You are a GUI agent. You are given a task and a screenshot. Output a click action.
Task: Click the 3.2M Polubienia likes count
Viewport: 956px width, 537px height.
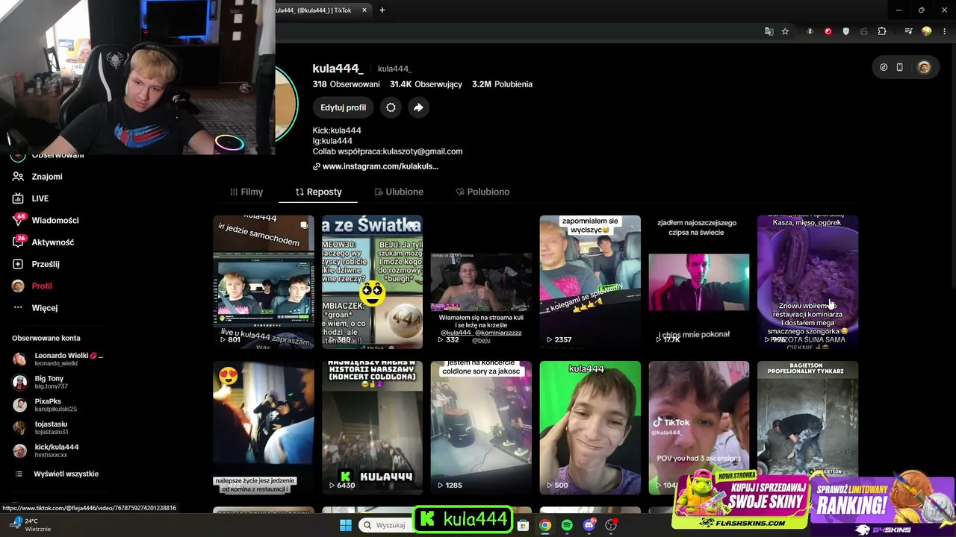[502, 84]
